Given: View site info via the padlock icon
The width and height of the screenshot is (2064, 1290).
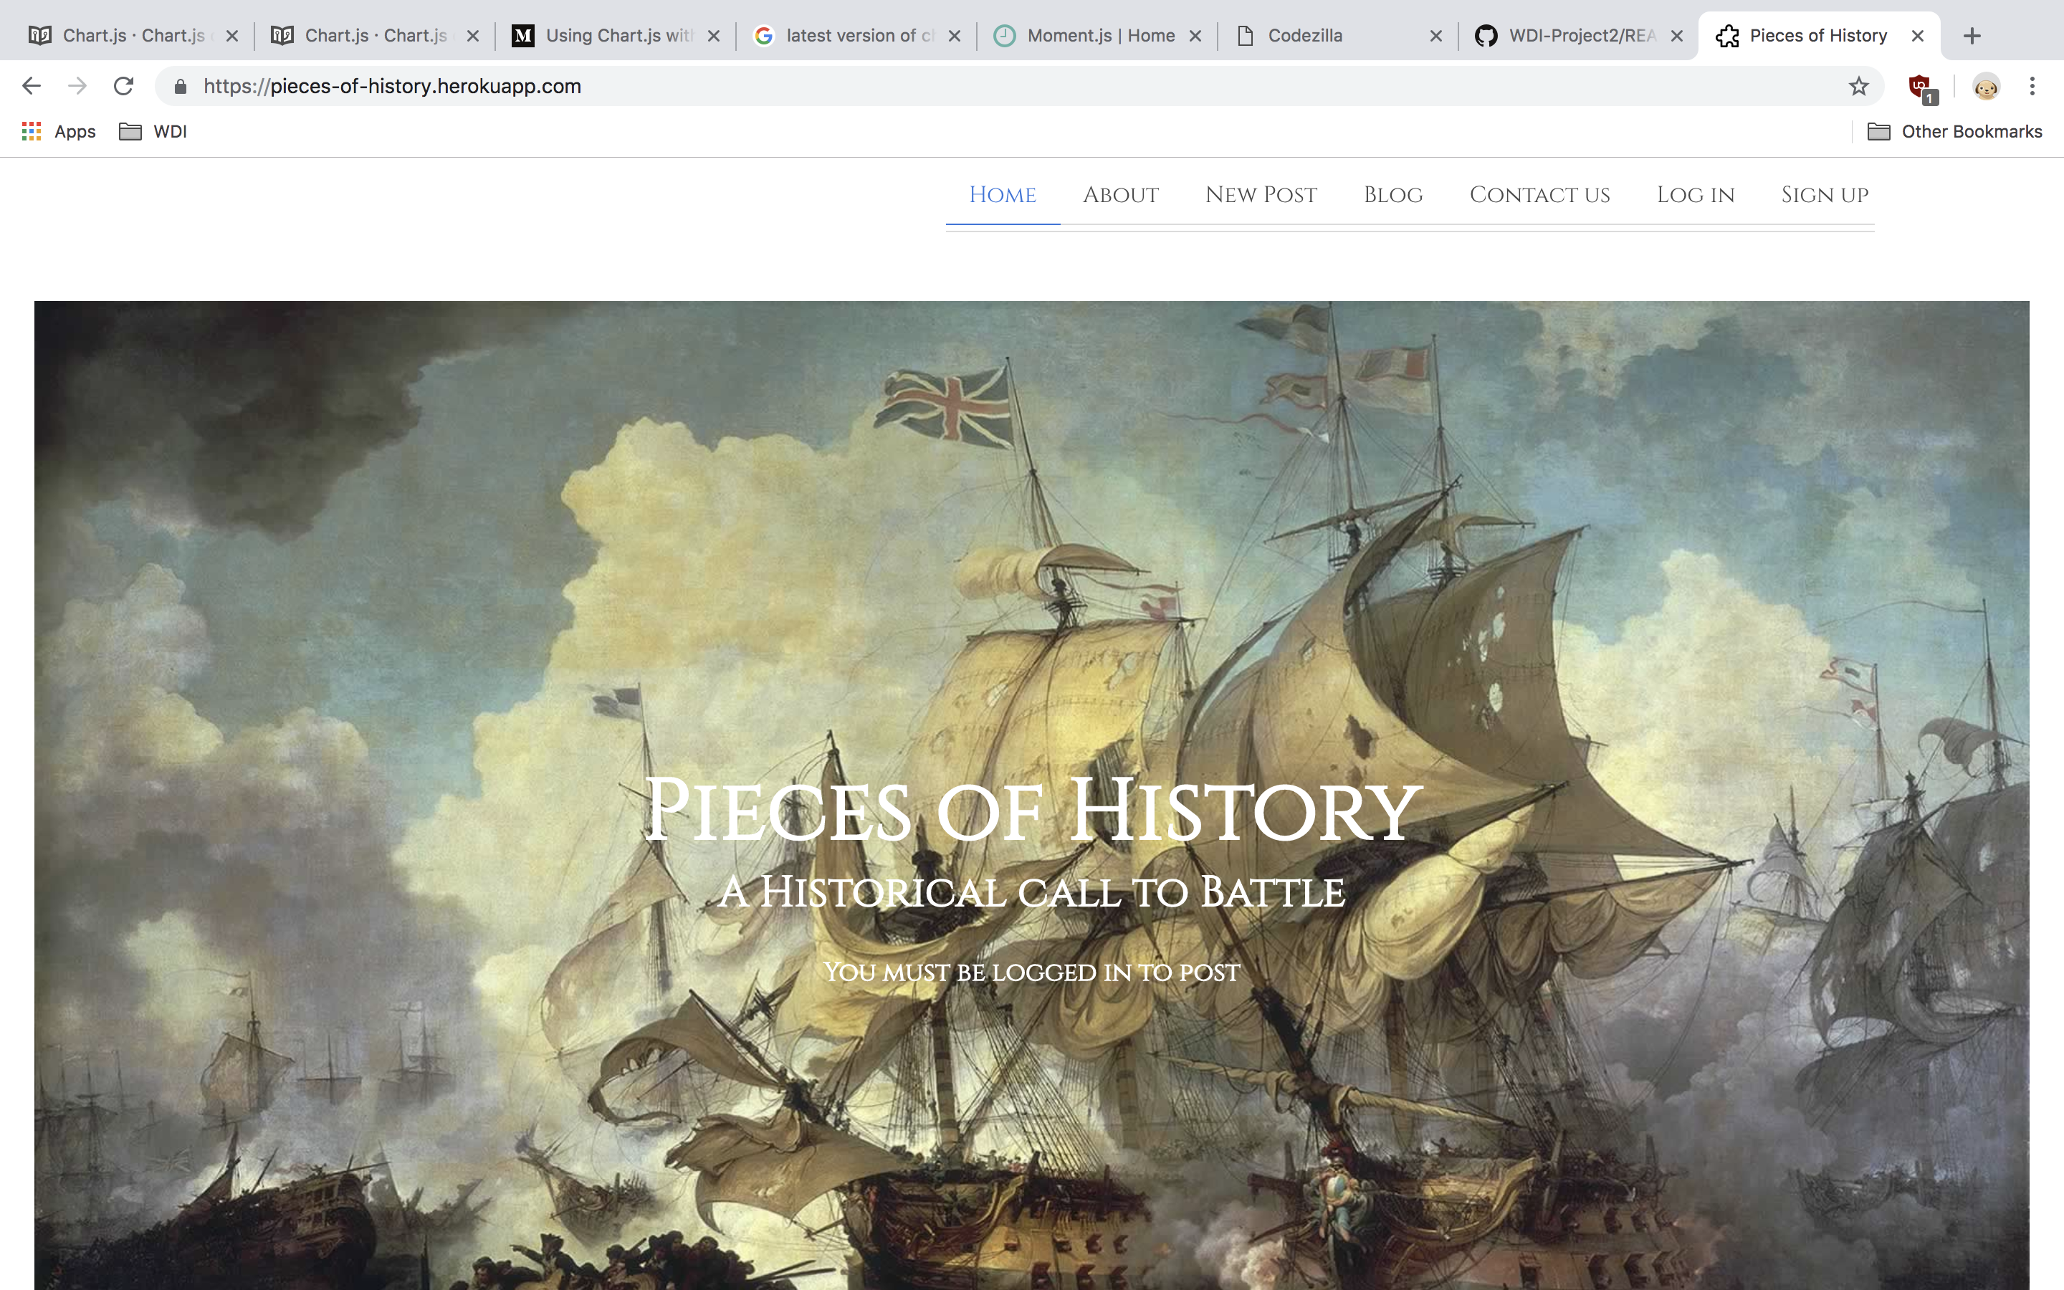Looking at the screenshot, I should pos(180,86).
